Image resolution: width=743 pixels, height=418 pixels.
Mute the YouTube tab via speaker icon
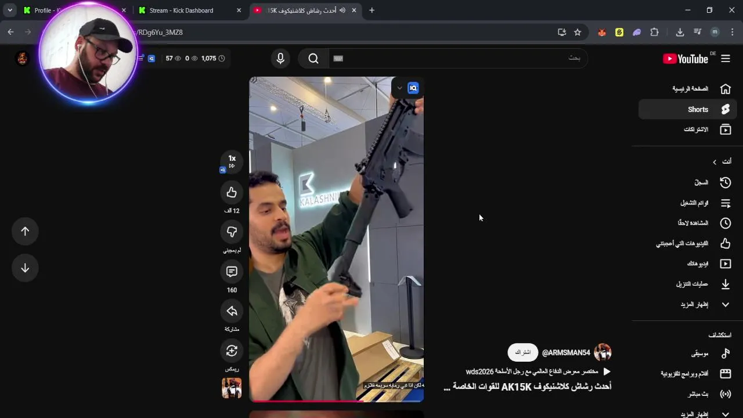click(x=342, y=10)
